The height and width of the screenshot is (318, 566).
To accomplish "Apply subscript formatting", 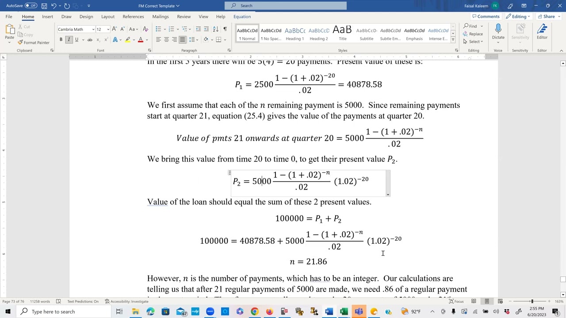I will tap(98, 40).
